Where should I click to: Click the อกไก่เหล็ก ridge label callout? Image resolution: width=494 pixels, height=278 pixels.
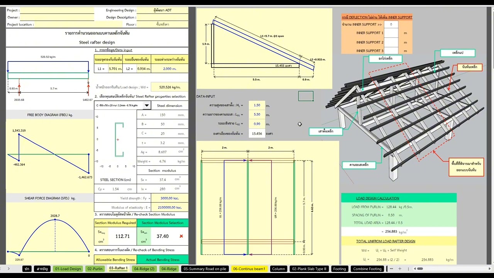386,58
